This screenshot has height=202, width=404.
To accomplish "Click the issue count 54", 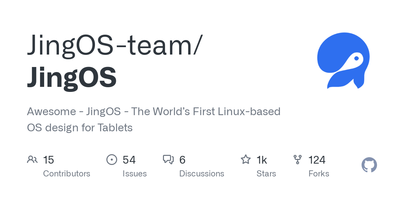I will click(129, 160).
